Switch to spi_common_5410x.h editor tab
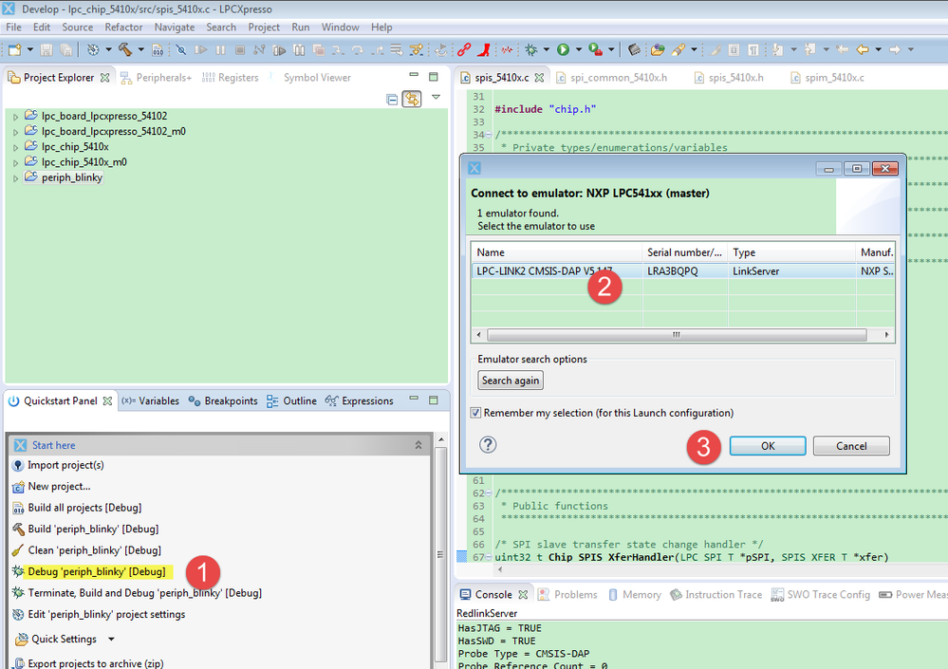 [x=611, y=78]
